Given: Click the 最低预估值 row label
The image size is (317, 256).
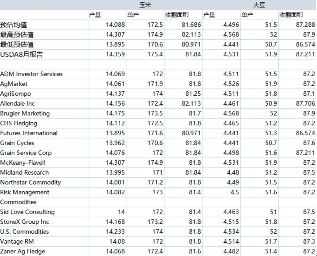Looking at the screenshot, I should click(17, 44).
